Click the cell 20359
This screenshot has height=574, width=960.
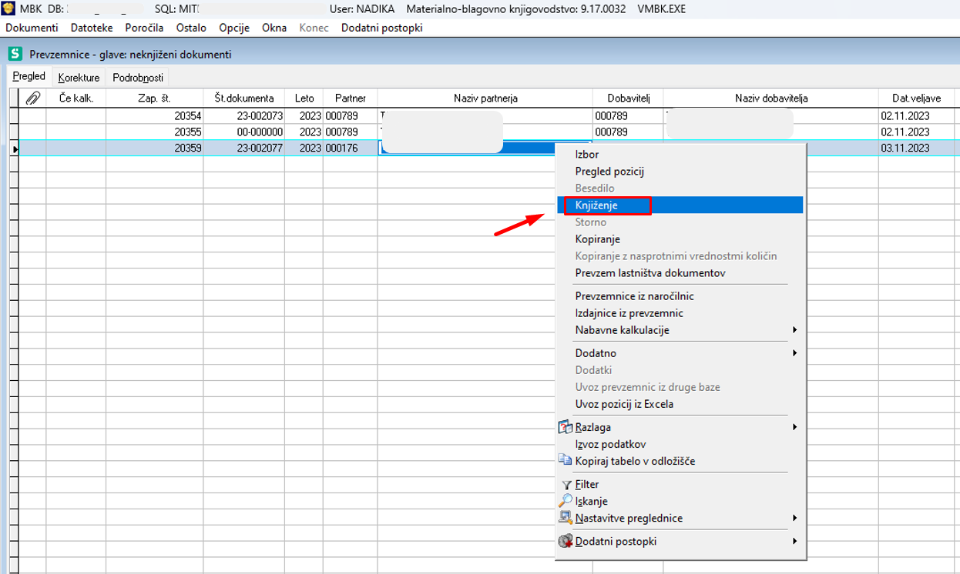154,148
